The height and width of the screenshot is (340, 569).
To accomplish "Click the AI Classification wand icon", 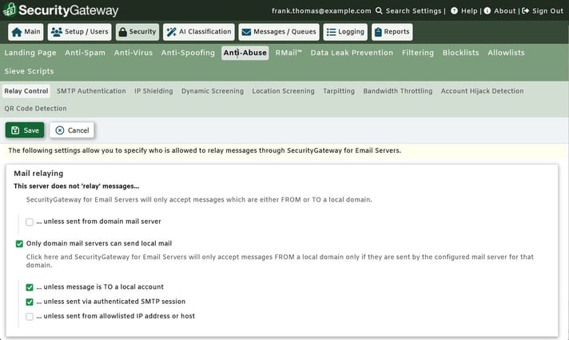I will pyautogui.click(x=171, y=32).
